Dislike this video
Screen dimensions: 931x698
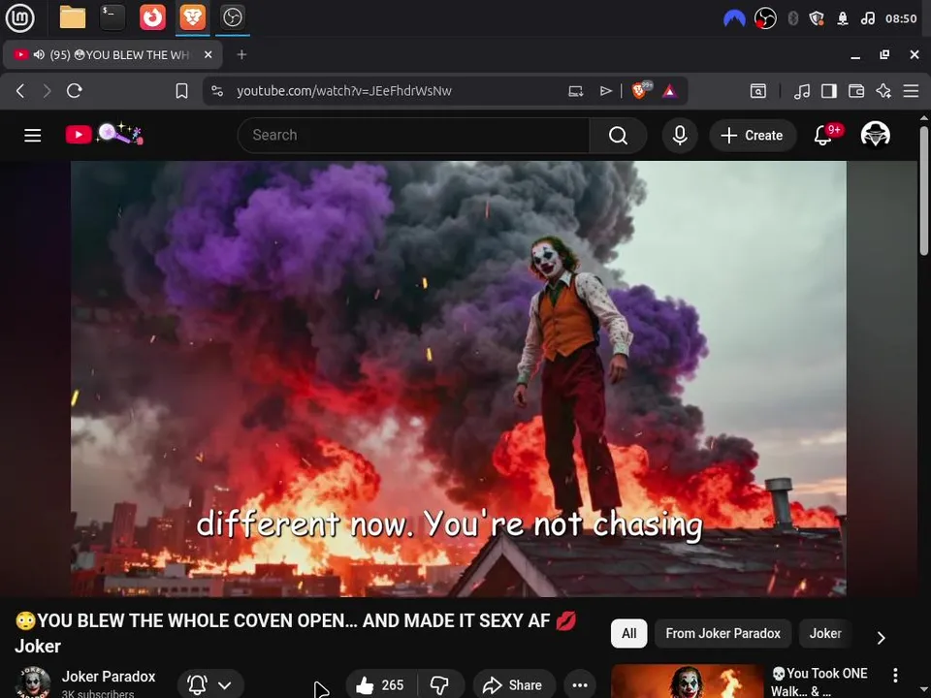[440, 685]
